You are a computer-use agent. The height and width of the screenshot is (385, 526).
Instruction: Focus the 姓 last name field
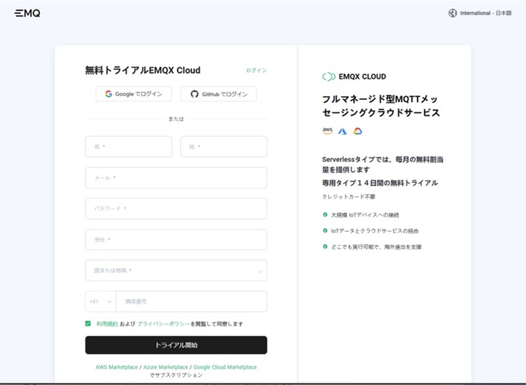[x=224, y=147]
